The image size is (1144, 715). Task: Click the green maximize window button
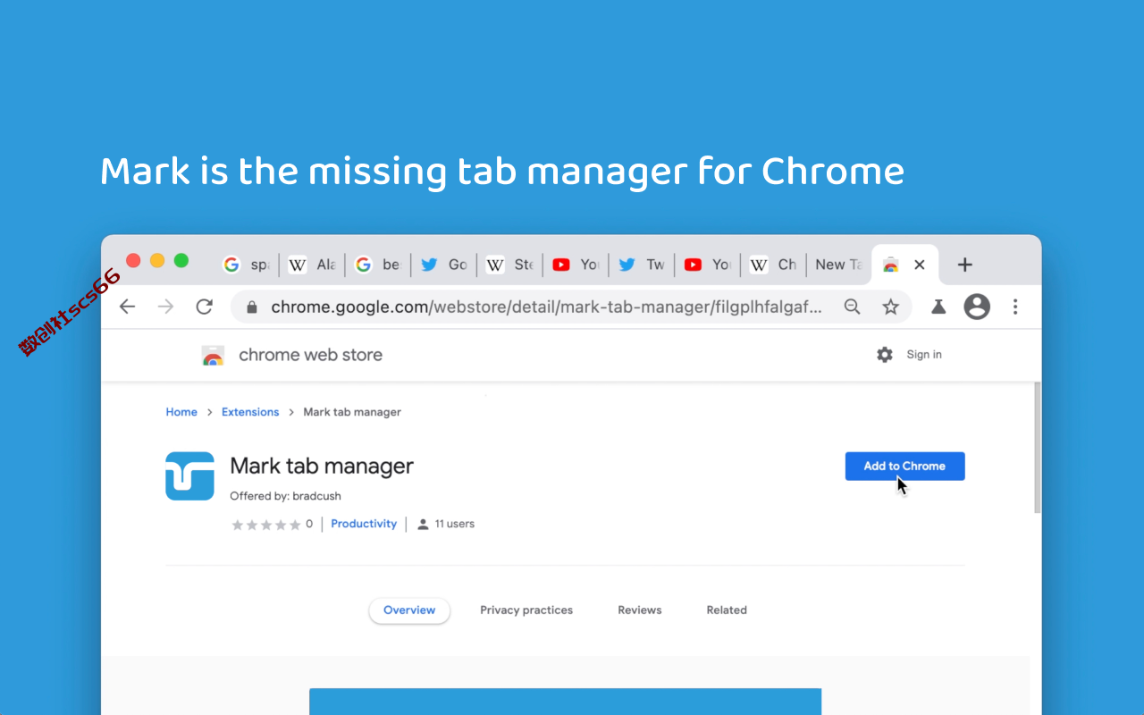181,260
